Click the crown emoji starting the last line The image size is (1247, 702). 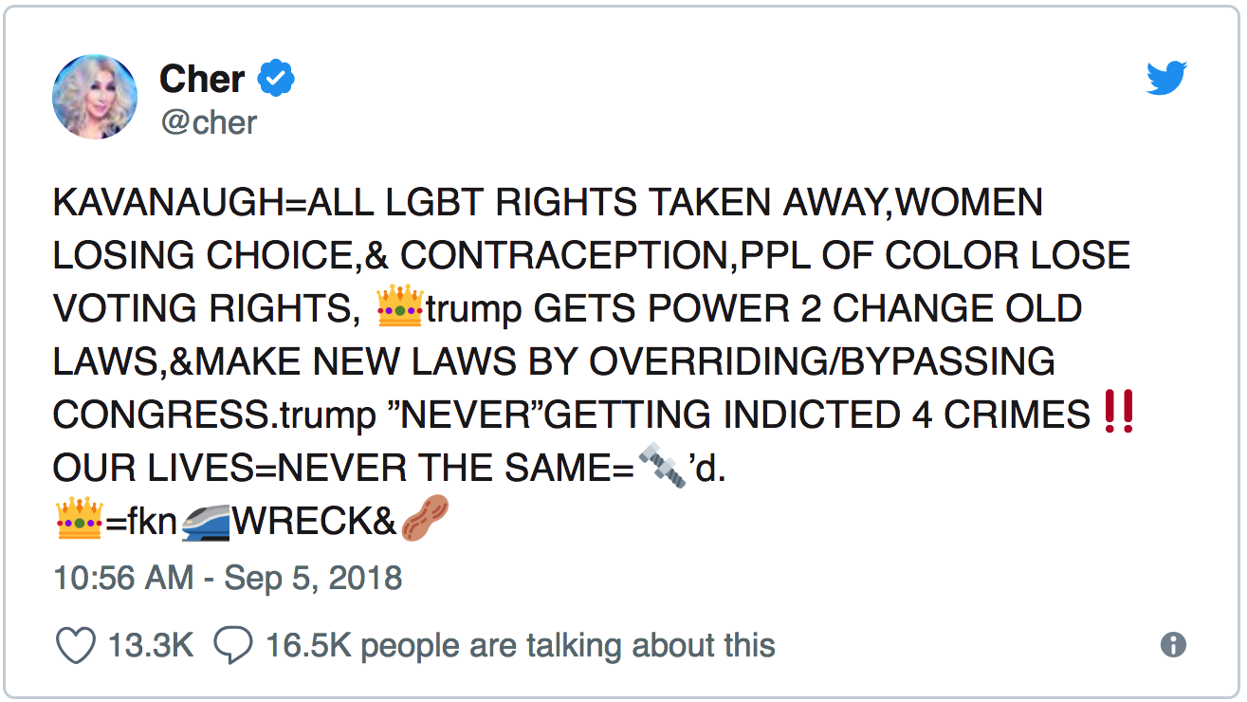point(80,520)
